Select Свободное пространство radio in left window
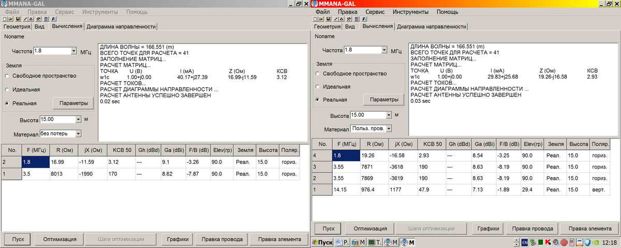 [x=7, y=75]
